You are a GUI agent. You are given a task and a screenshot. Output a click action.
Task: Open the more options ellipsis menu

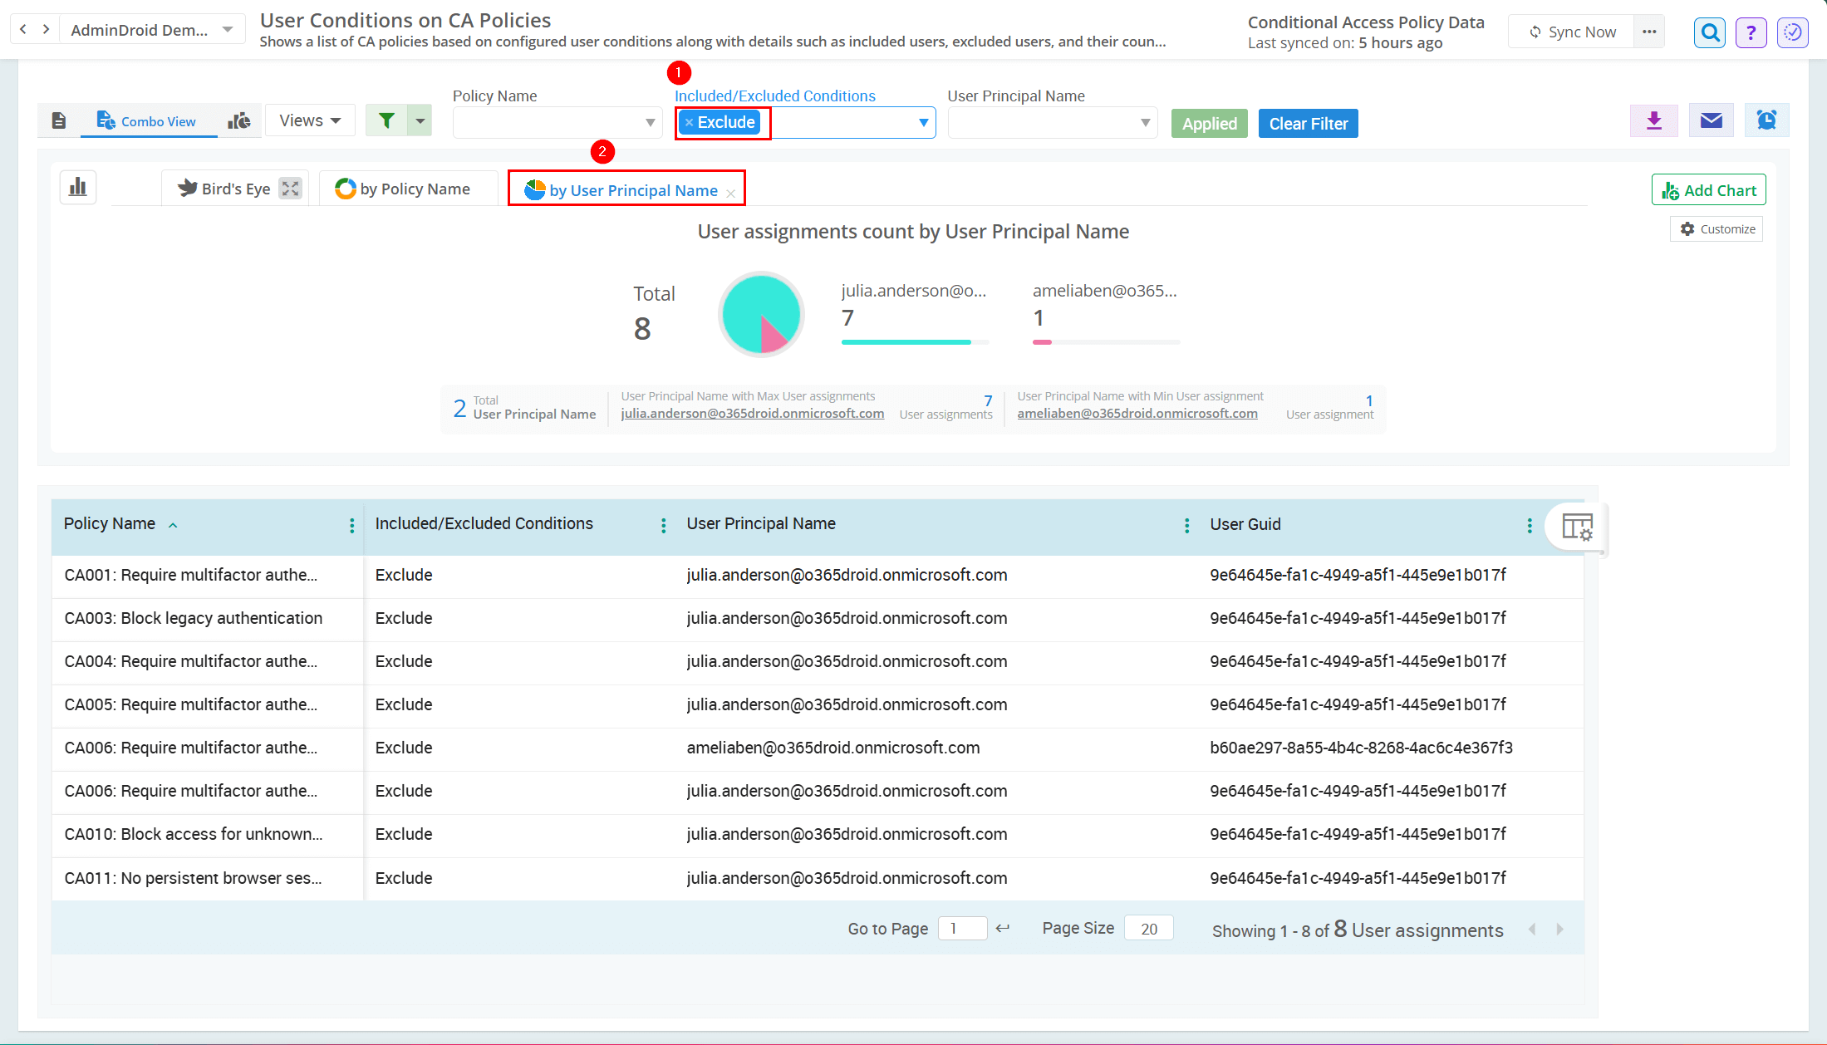(1649, 32)
